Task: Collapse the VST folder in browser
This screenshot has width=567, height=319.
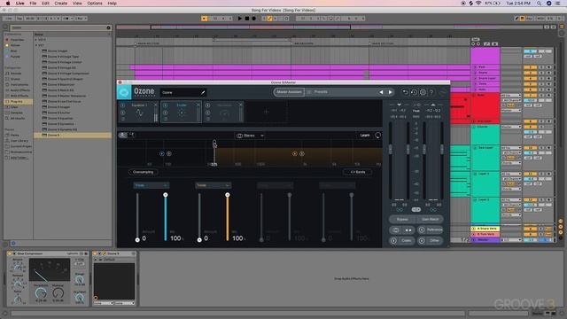Action: point(36,45)
